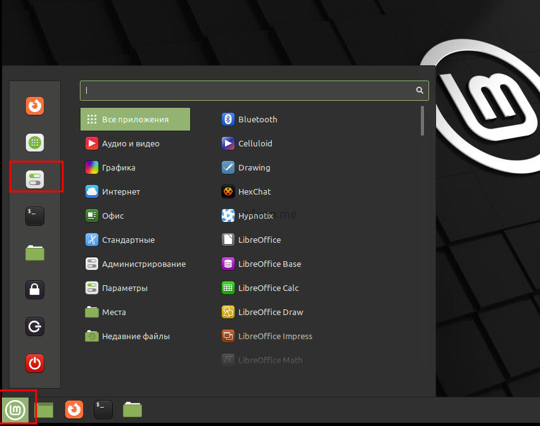The image size is (540, 426).
Task: Click the applications list scrollbar
Action: [423, 120]
